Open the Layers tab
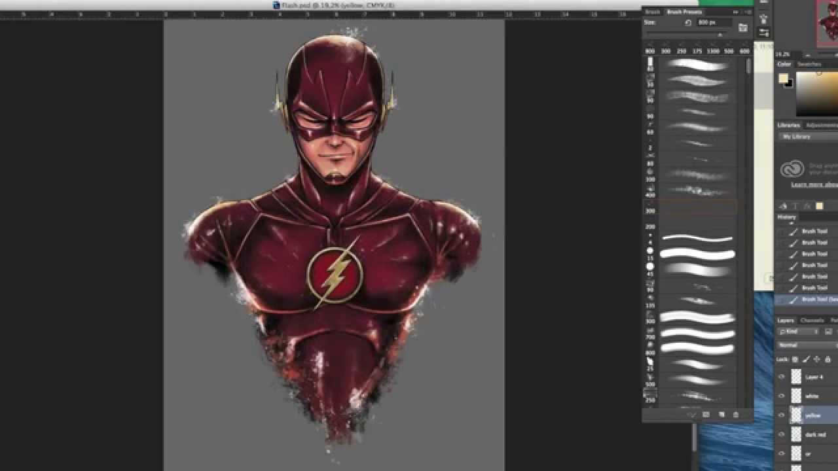Viewport: 838px width, 471px height. [786, 321]
